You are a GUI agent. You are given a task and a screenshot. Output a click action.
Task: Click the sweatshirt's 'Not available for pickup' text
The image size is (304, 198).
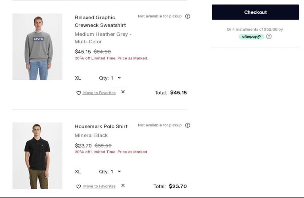[x=160, y=16]
